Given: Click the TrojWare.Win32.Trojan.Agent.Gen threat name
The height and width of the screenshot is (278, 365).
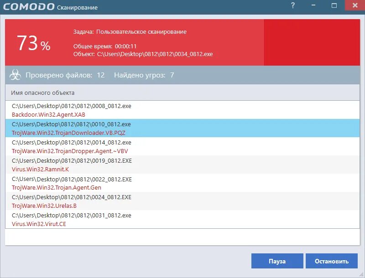Looking at the screenshot, I should click(x=56, y=187).
